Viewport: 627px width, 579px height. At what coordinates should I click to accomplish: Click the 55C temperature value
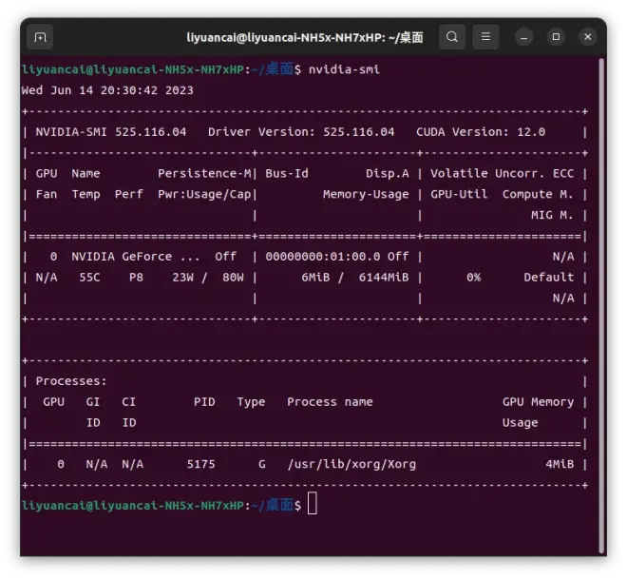[89, 278]
